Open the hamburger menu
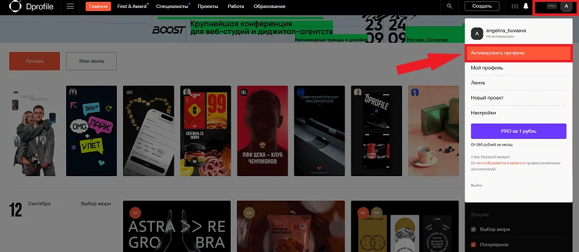Viewport: 579px width, 252px height. 70,6
